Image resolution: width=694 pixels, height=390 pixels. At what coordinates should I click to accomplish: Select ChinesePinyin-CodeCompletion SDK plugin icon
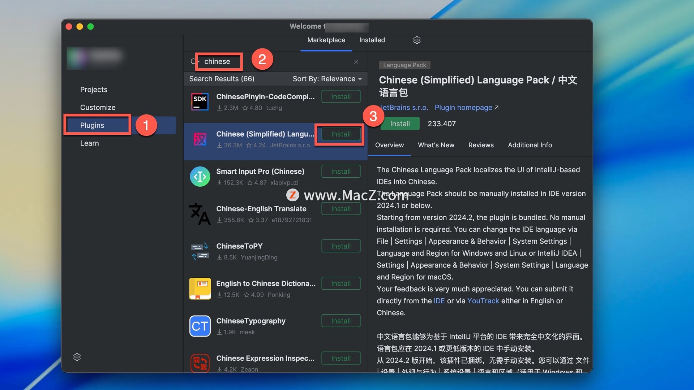[200, 102]
